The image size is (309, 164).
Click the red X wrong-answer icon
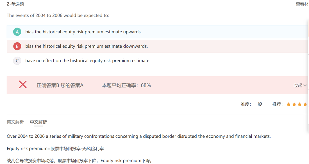click(23, 84)
